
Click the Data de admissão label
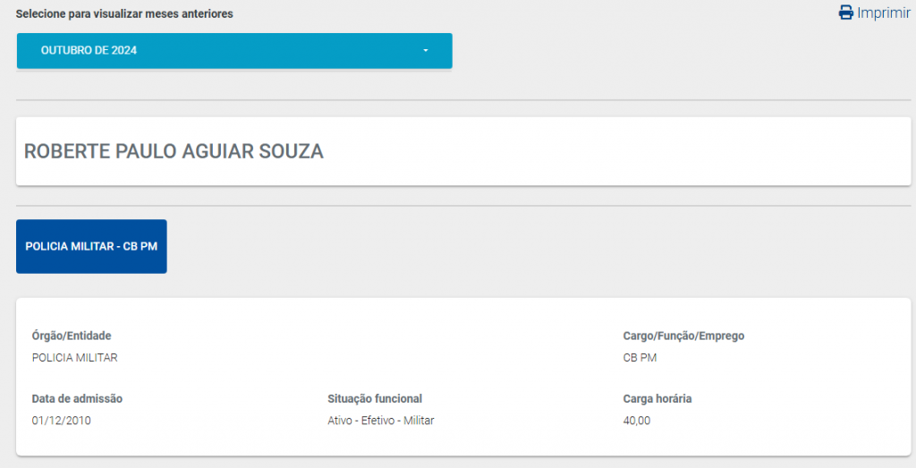[x=77, y=398]
